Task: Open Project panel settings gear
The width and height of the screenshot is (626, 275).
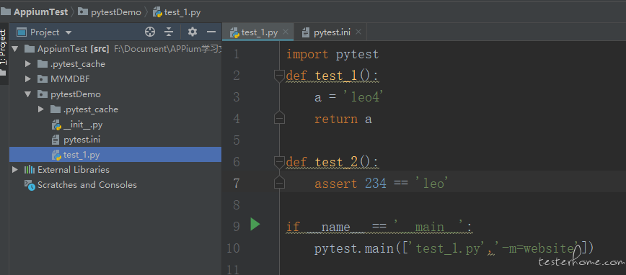Action: pos(193,32)
